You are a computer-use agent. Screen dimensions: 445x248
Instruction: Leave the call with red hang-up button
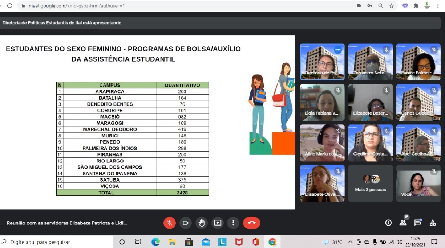251,223
